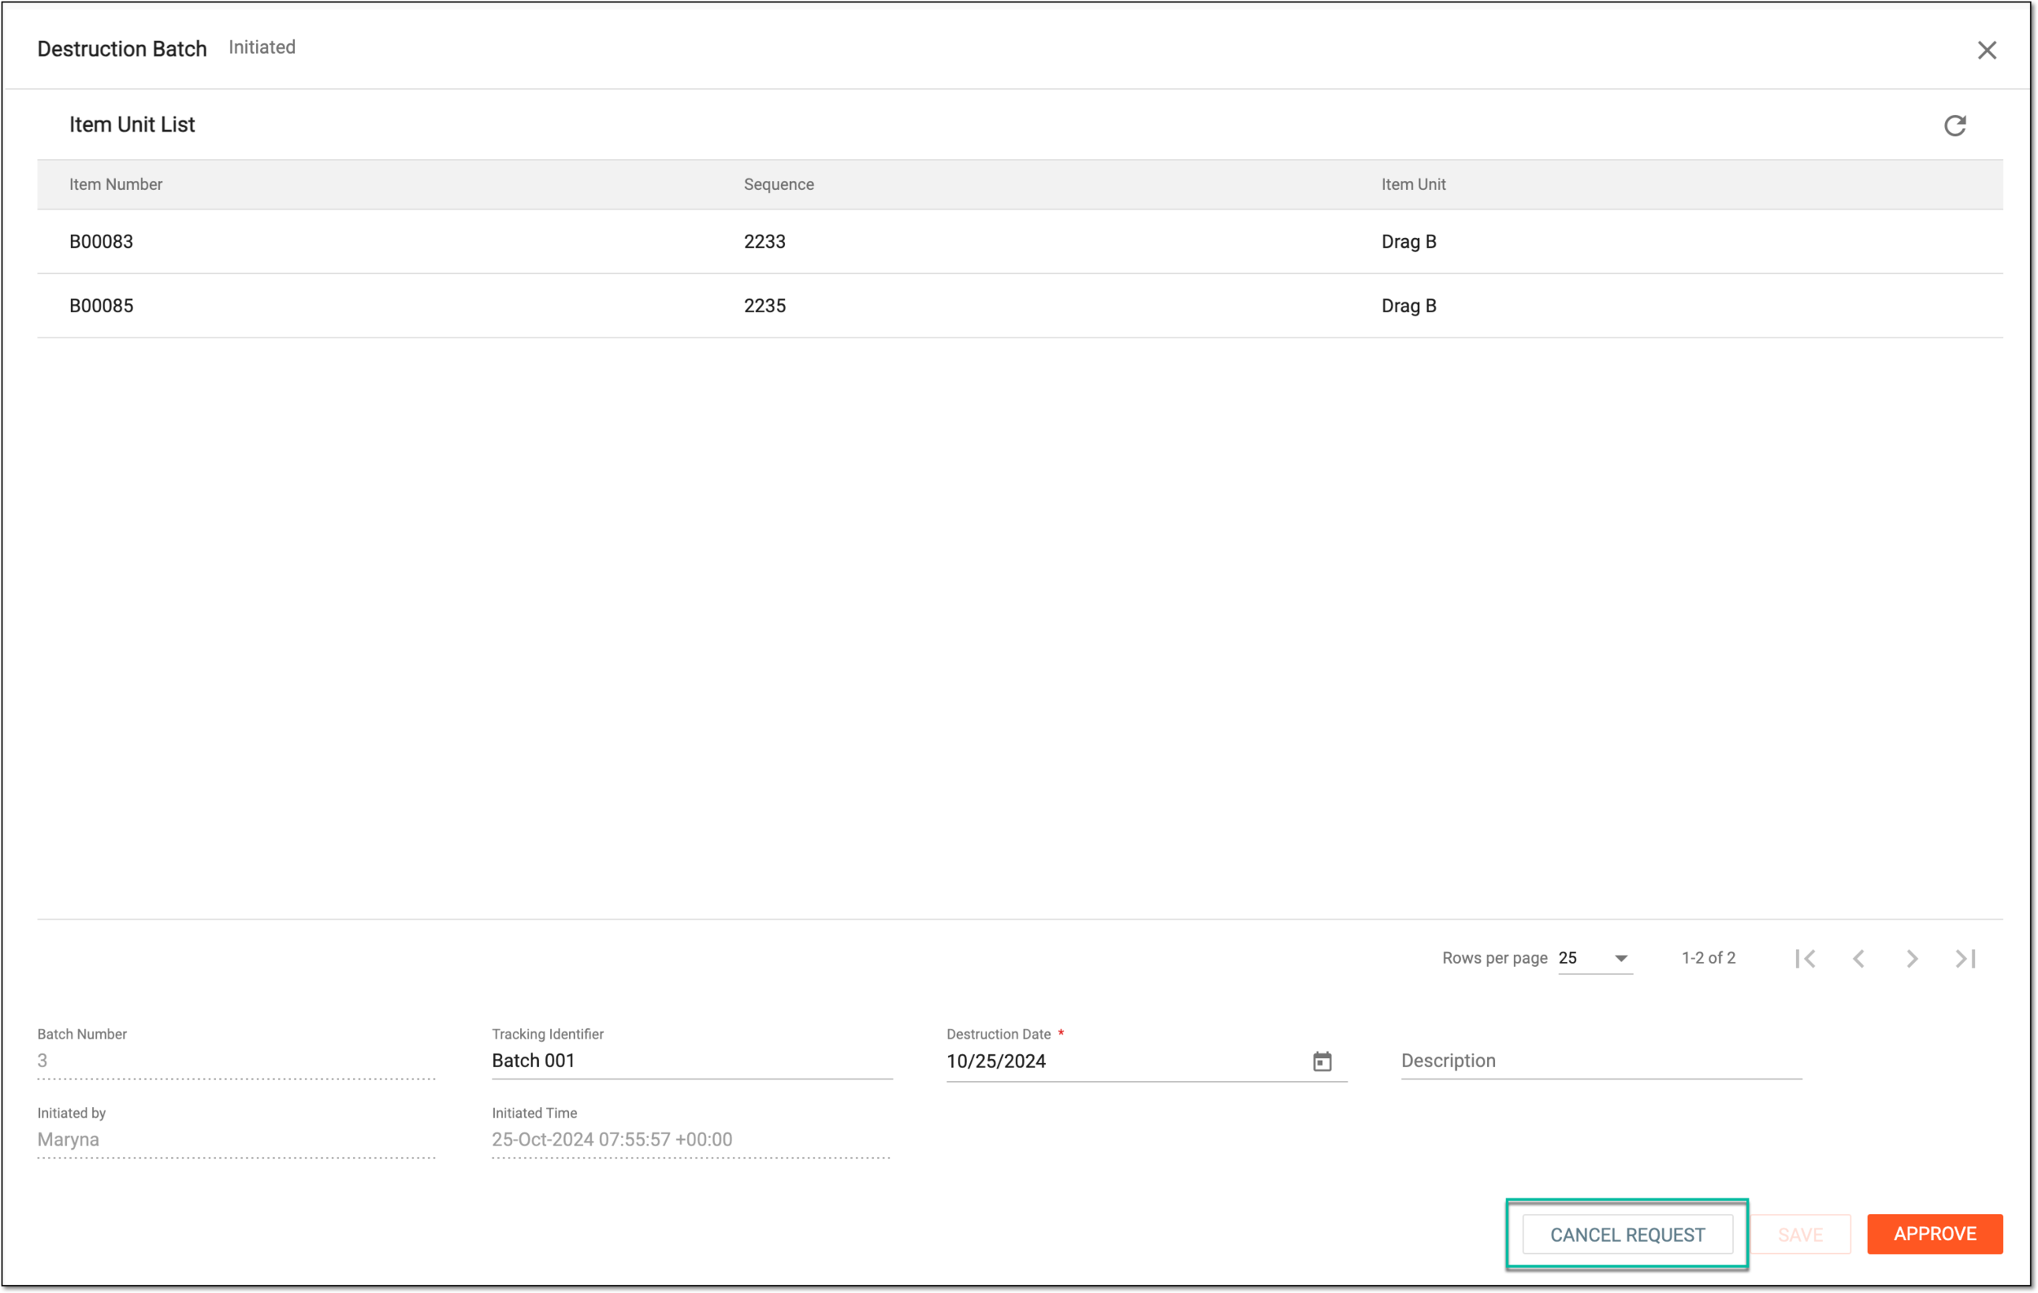Edit the Tracking Identifier field
Screen dimensions: 2038x1293
click(x=691, y=1061)
